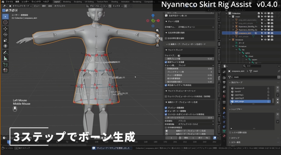
Task: Open オブジェクトモード mode dropdown
Action: 20,6
